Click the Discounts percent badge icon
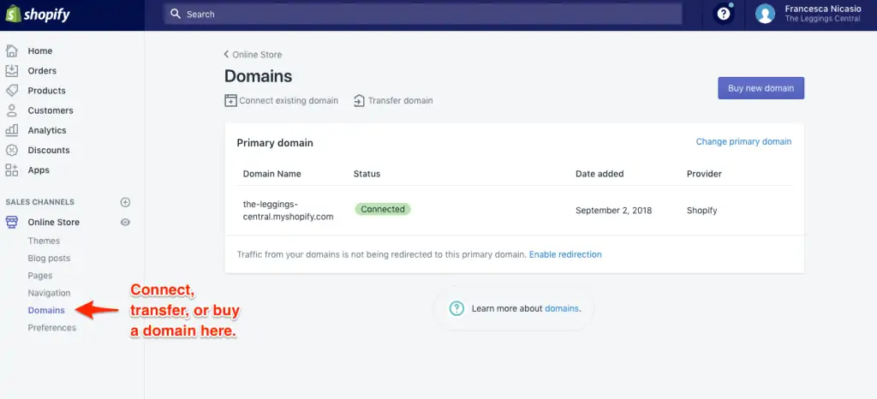Screen dimensions: 877x399 click(12, 150)
